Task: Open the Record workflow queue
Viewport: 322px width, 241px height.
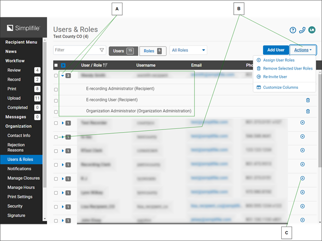Action: (14, 79)
